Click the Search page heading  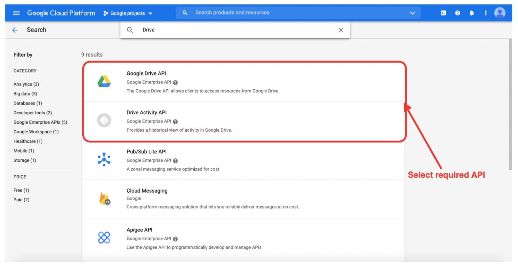point(37,30)
